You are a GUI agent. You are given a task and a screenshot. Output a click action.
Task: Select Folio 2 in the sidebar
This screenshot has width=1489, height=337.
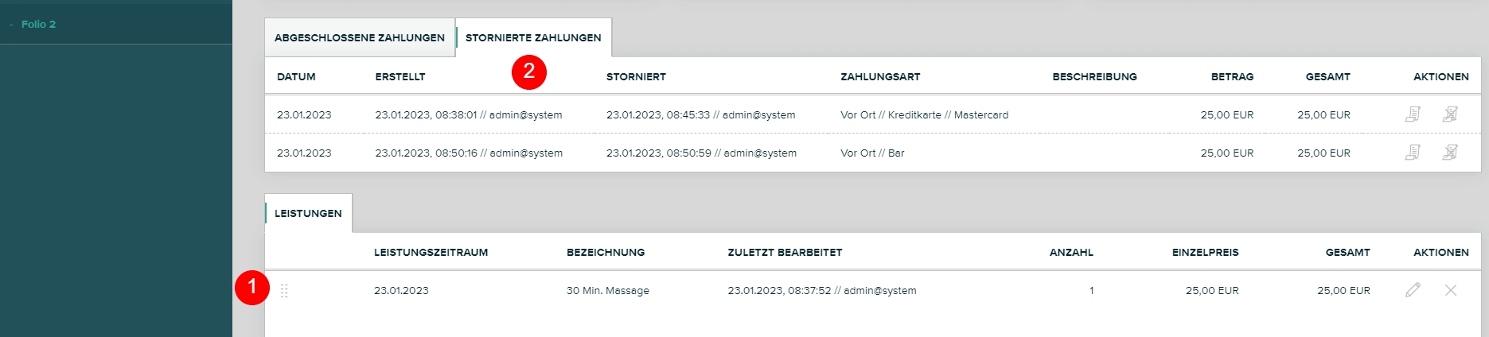pyautogui.click(x=38, y=24)
